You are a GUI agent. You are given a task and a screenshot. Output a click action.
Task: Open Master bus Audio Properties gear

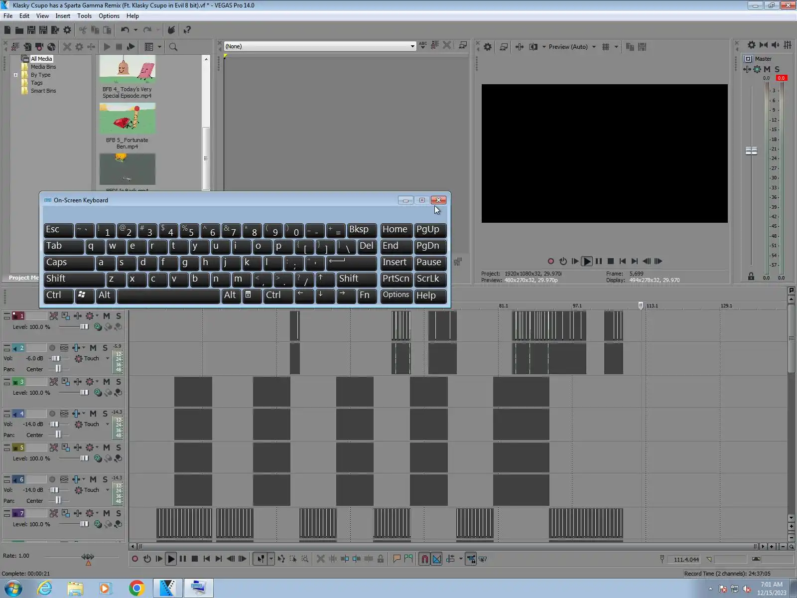tap(752, 45)
